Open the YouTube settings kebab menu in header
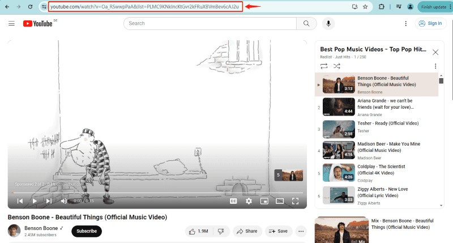Image resolution: width=453 pixels, height=243 pixels. pyautogui.click(x=405, y=23)
